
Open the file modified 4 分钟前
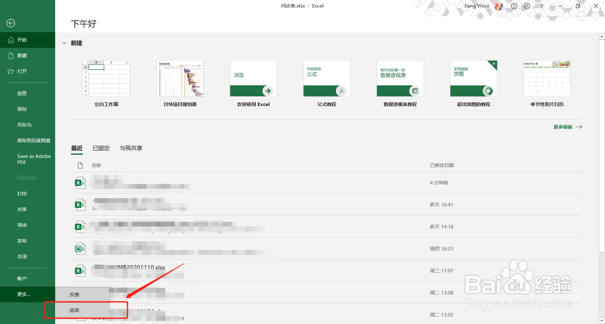(326, 183)
